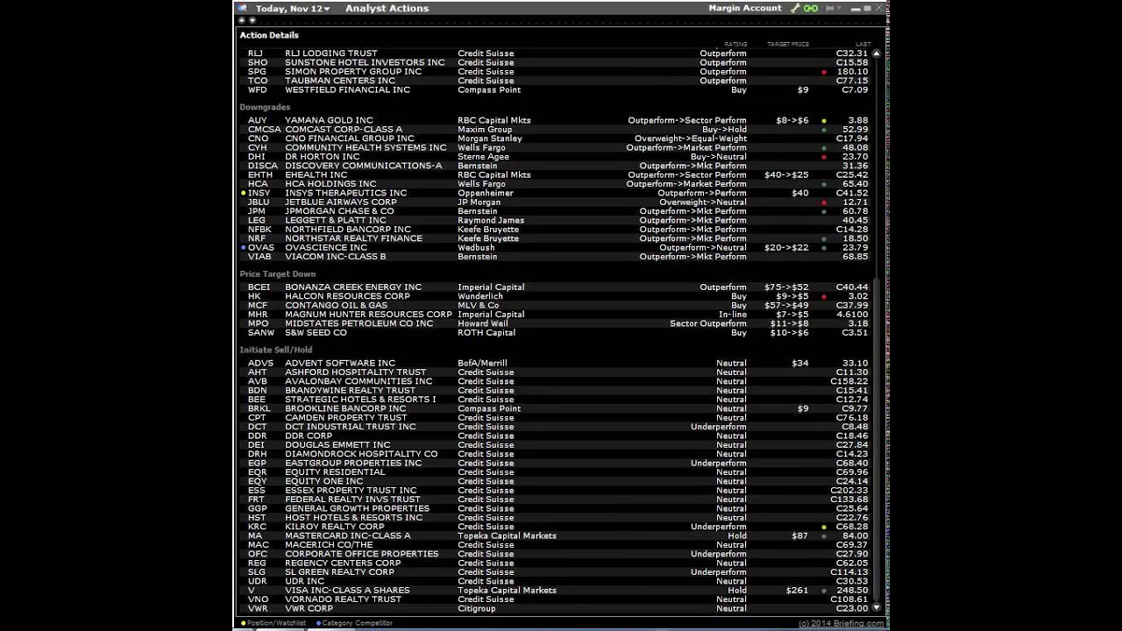Select BONANZA CREEK ENERGY INC
Viewport: 1122px width, 631px height.
tap(353, 287)
